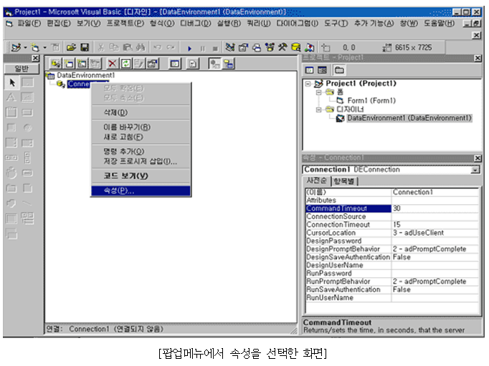Screen dimensions: 489x366
Task: Click the Save Project floppy disk icon
Action: 85,48
